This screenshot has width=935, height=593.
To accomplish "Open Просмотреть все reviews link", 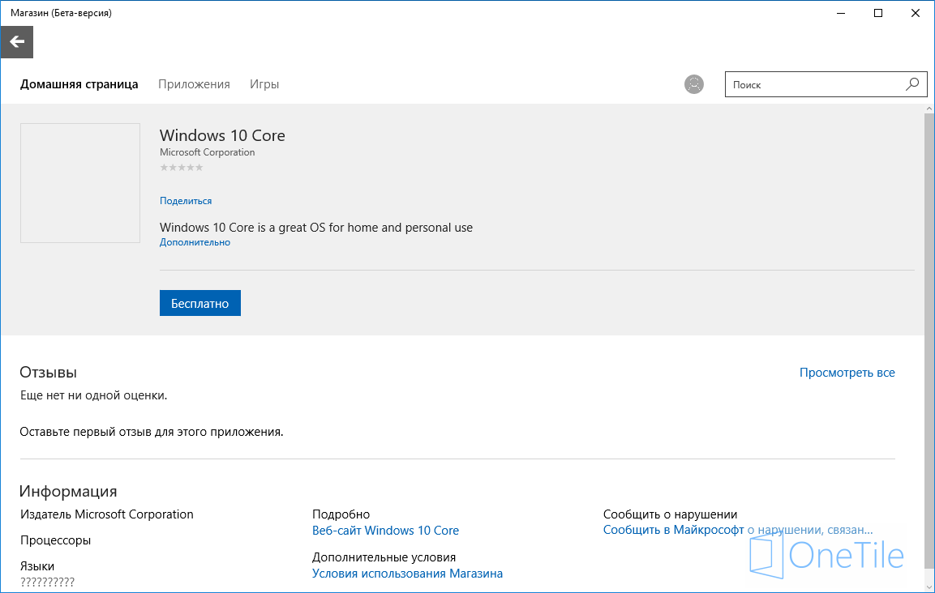I will coord(847,373).
